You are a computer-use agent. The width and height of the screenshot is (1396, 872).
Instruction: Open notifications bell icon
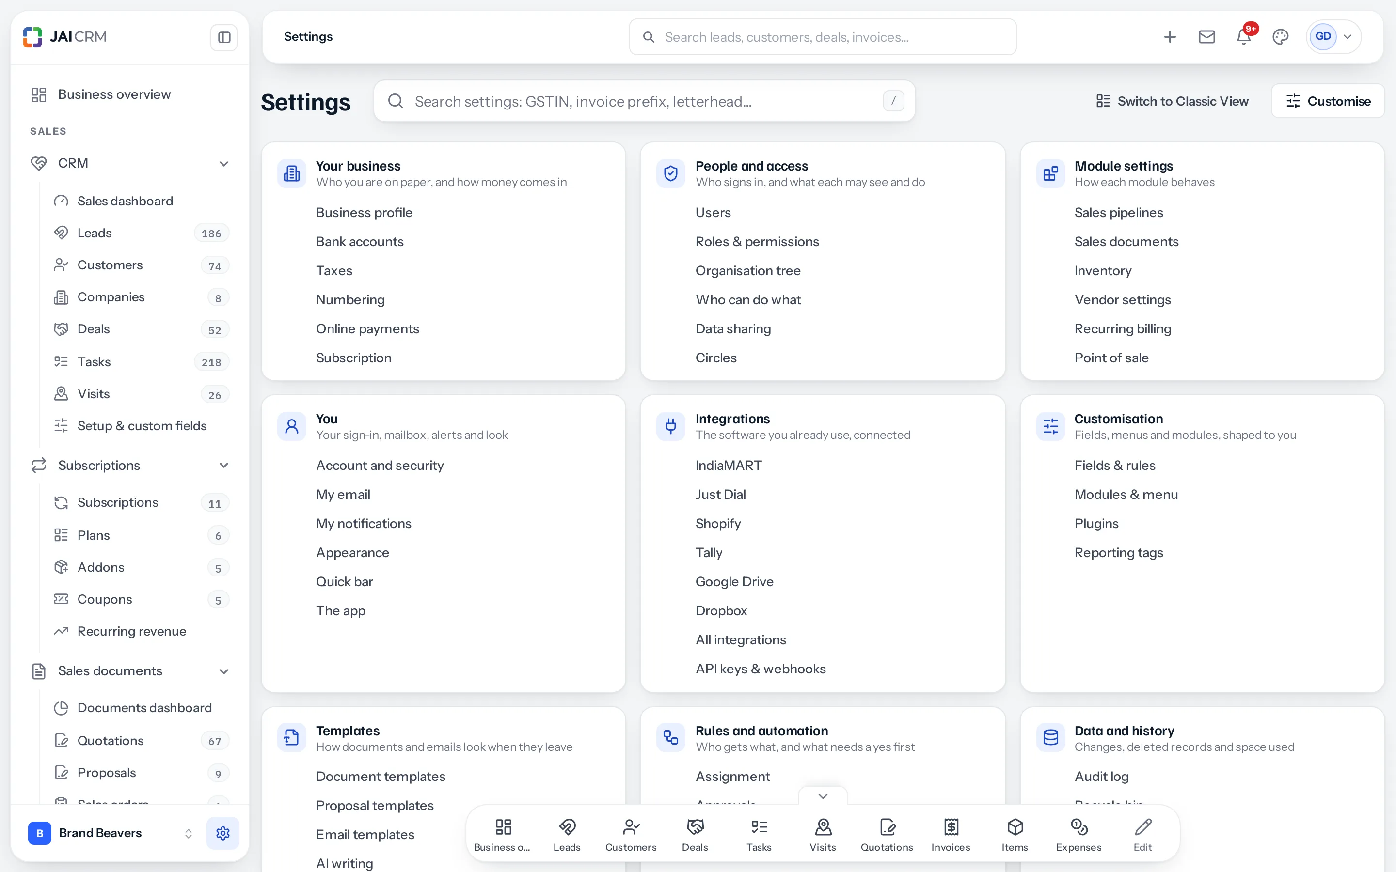[x=1244, y=37]
